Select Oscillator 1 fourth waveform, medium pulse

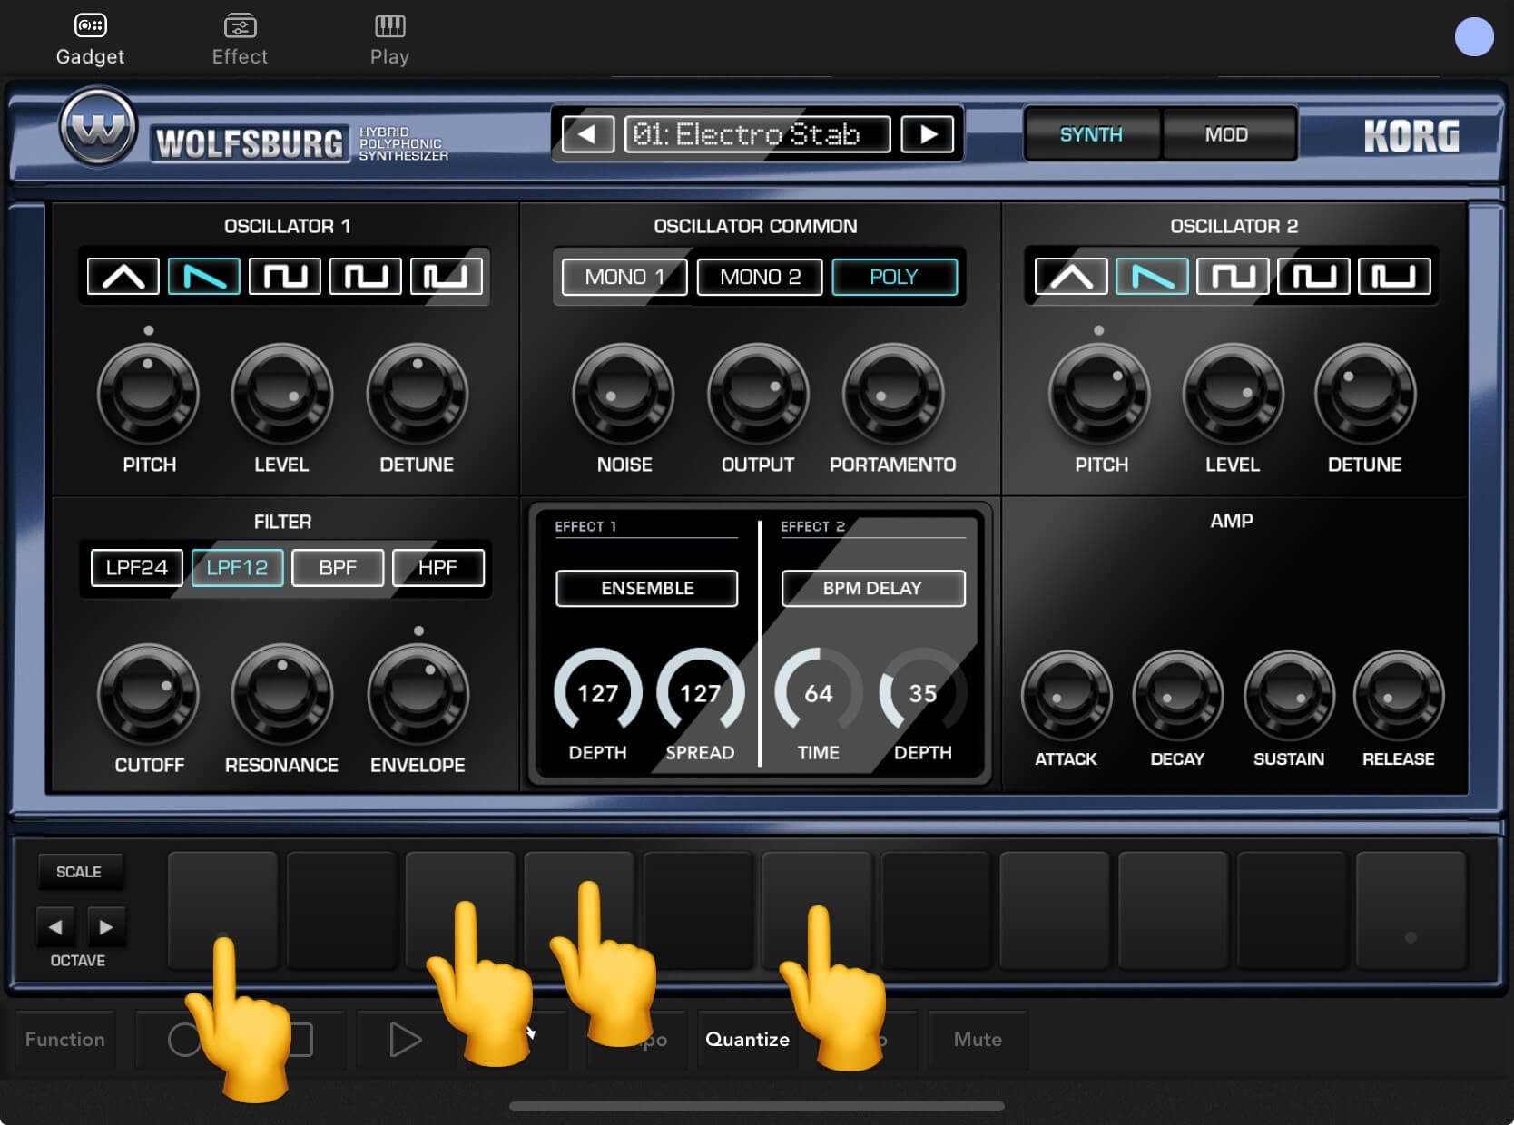tap(366, 276)
